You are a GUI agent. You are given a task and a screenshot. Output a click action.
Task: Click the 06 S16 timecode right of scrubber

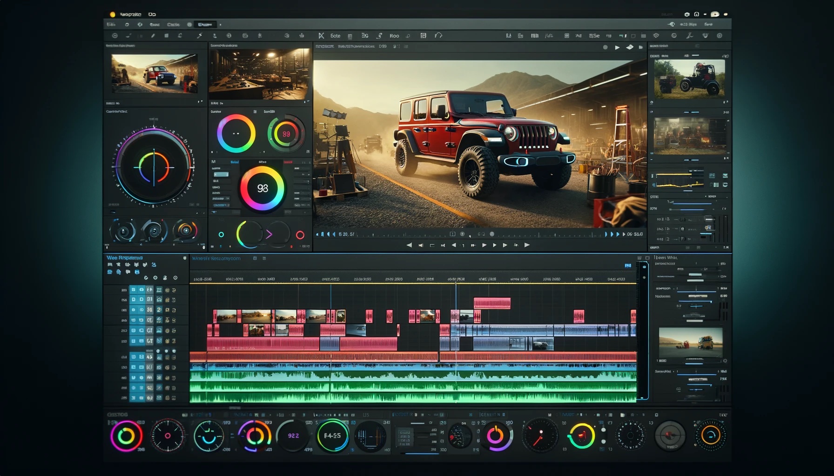(634, 234)
